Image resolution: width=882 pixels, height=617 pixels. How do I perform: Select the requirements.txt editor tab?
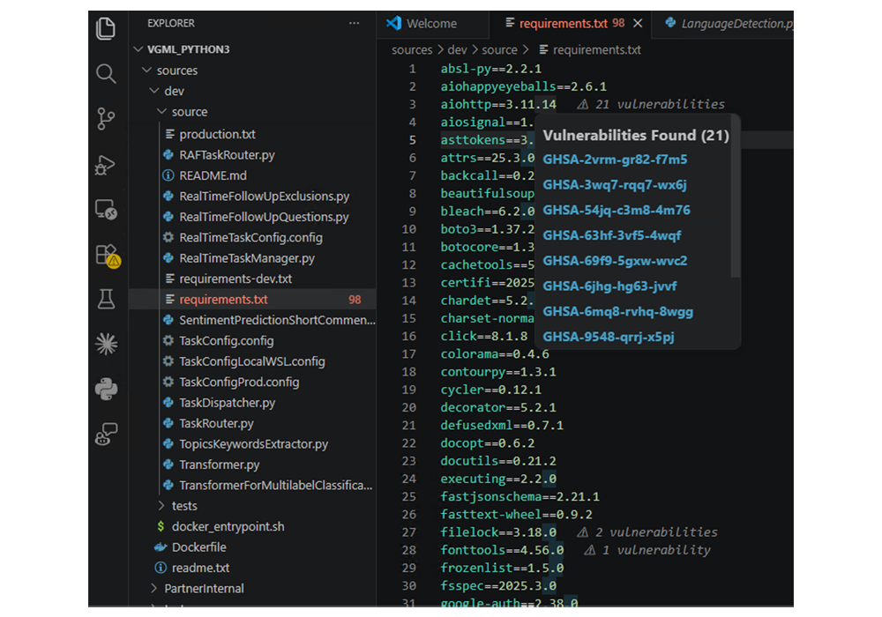point(570,24)
